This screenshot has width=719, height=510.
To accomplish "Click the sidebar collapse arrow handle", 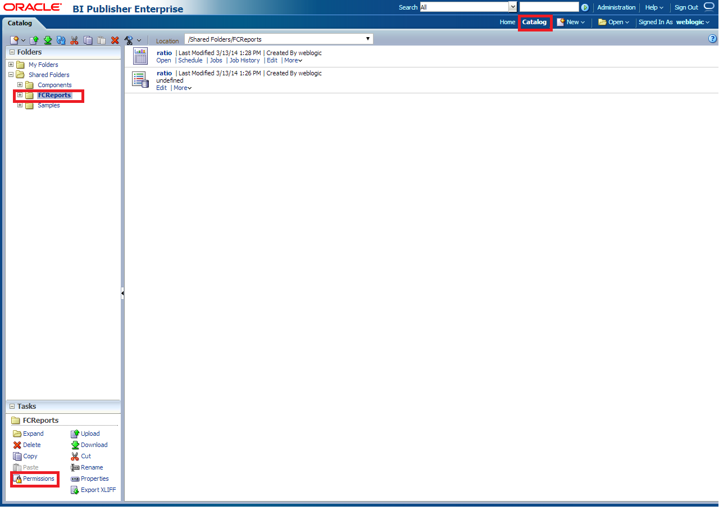I will tap(122, 293).
